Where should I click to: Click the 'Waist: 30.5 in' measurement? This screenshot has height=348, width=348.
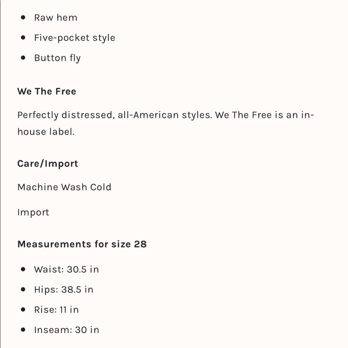click(x=66, y=269)
